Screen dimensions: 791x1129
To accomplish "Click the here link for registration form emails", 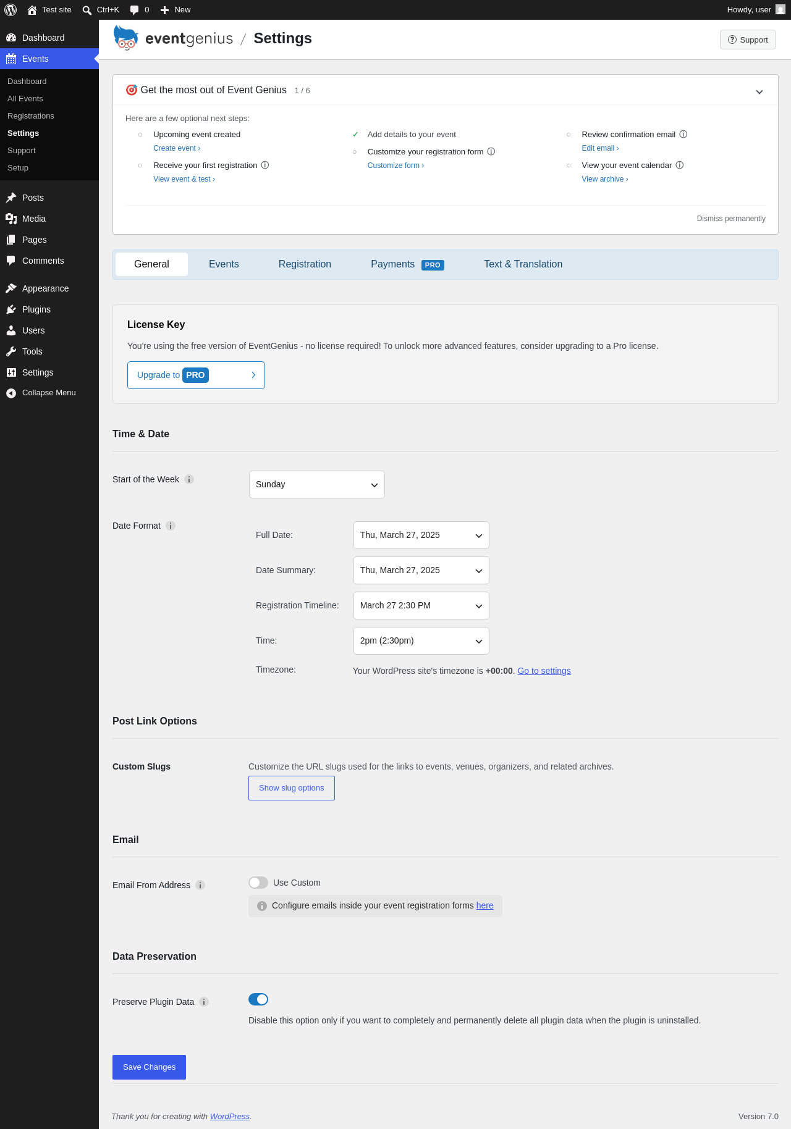I will click(485, 905).
